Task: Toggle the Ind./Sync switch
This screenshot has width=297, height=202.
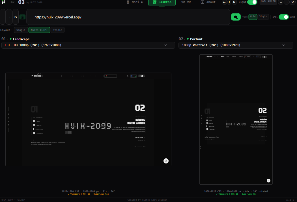Action: coord(283,17)
